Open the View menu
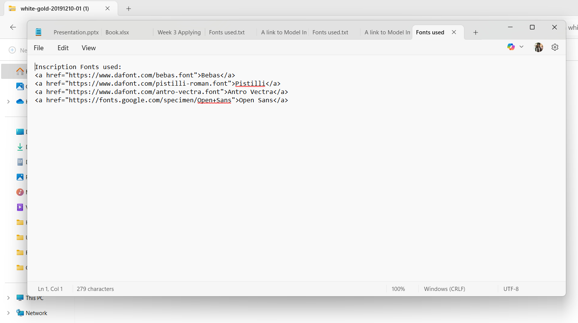This screenshot has height=323, width=578. tap(89, 48)
